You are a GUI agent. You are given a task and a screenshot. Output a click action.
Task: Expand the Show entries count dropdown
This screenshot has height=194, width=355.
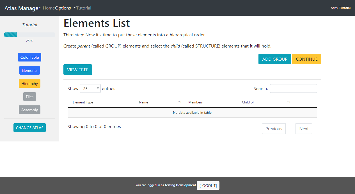pyautogui.click(x=90, y=89)
